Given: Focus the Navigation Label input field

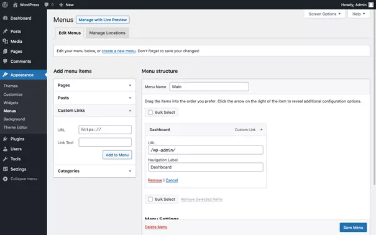Looking at the screenshot, I should click(x=206, y=167).
